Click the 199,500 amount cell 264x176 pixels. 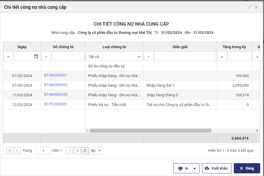(x=234, y=76)
